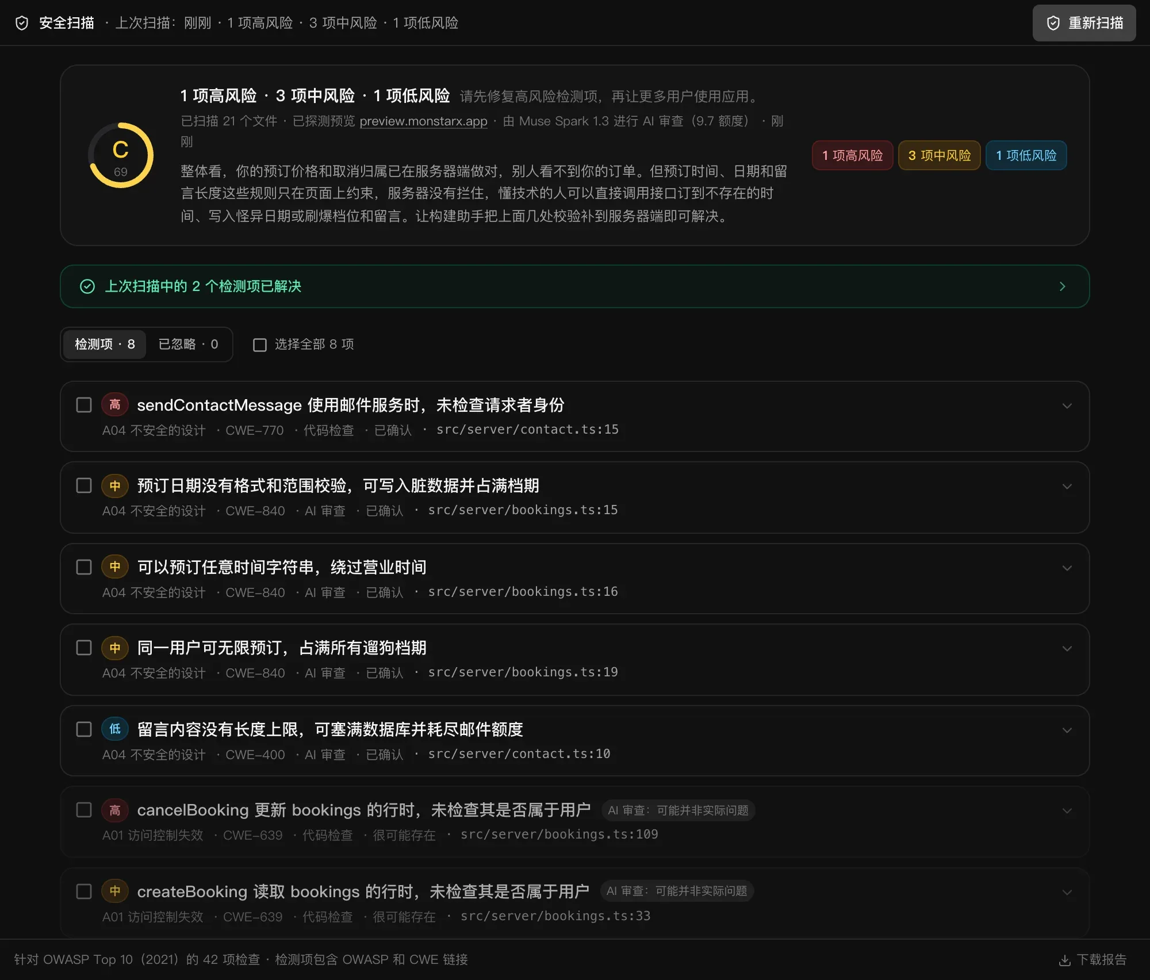Click the 高 severity icon on cancelBooking row

point(115,810)
